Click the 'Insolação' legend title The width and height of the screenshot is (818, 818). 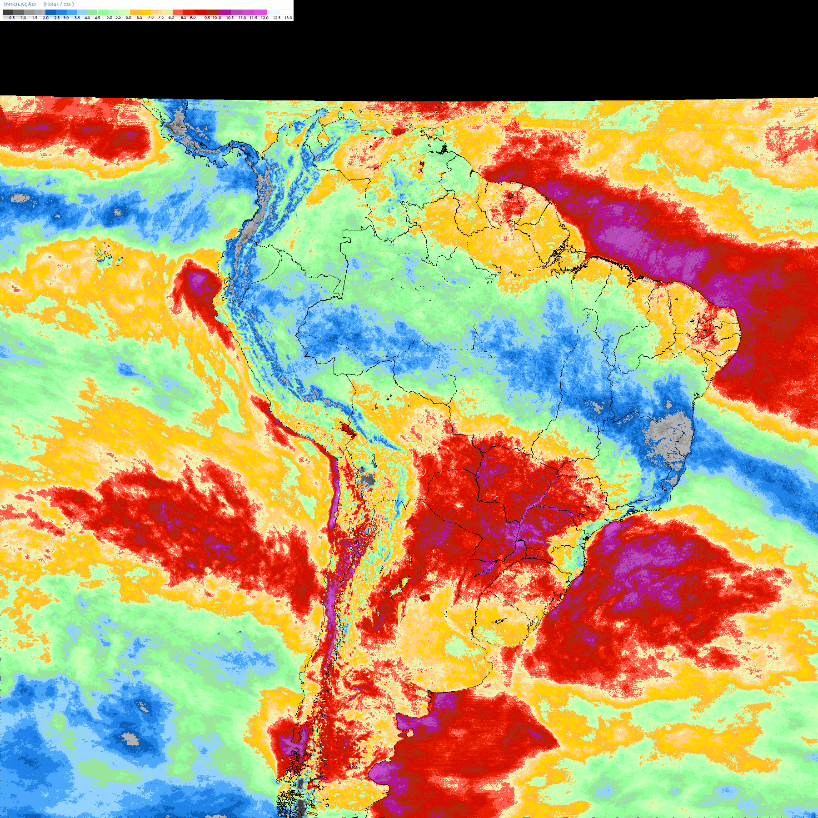(x=20, y=4)
